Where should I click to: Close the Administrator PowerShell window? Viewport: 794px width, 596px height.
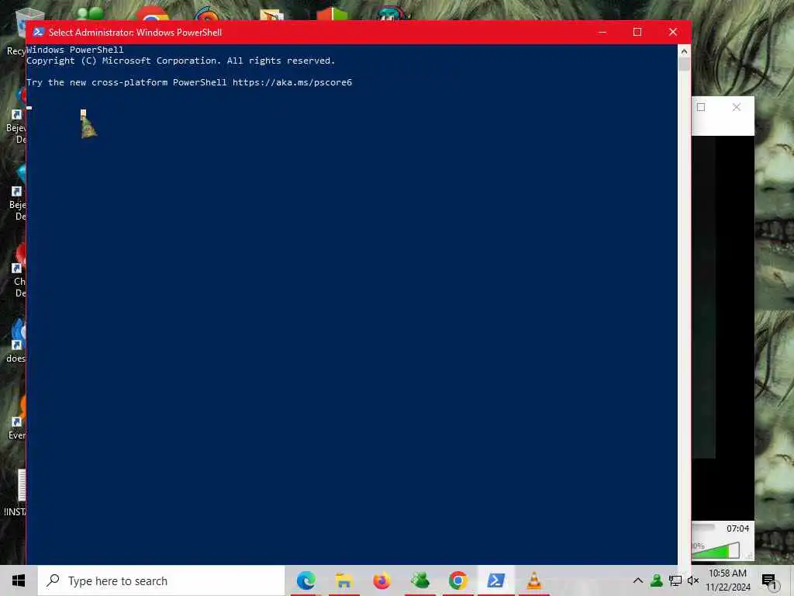[x=673, y=32]
